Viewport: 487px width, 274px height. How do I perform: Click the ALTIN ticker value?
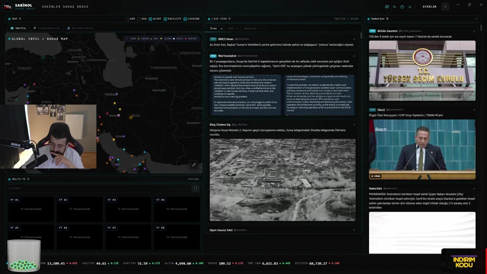[184, 263]
